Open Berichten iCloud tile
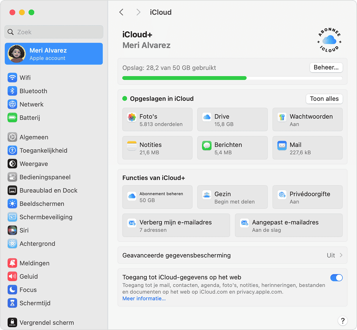357x330 pixels. [232, 148]
